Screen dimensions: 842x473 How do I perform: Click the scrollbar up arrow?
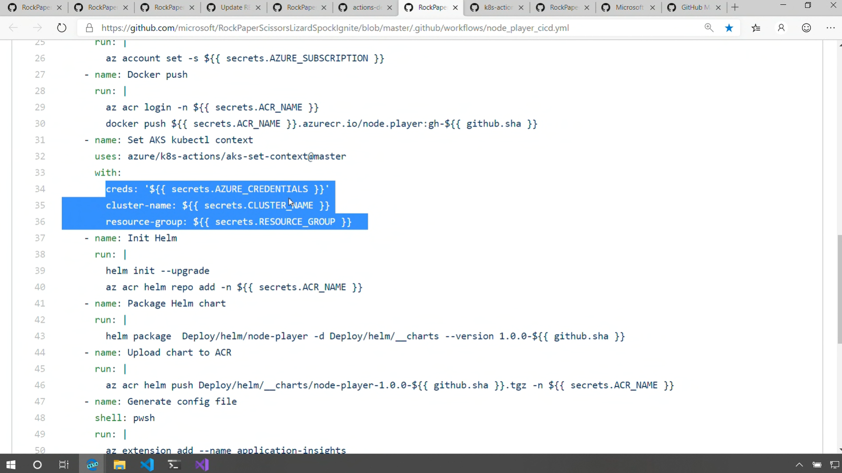(839, 45)
